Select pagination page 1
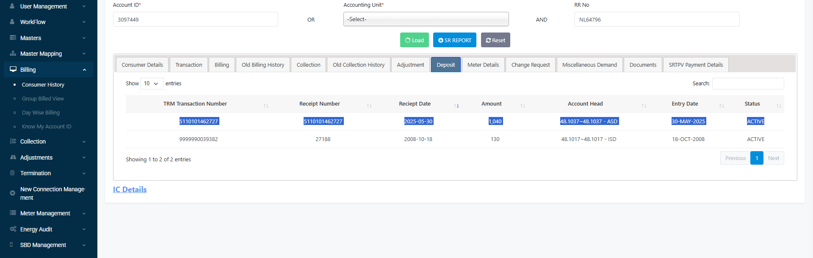 point(757,158)
